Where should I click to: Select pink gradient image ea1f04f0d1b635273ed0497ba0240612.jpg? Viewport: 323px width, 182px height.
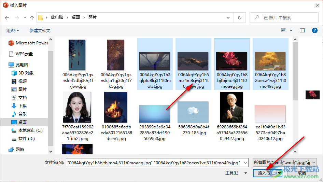270,123
